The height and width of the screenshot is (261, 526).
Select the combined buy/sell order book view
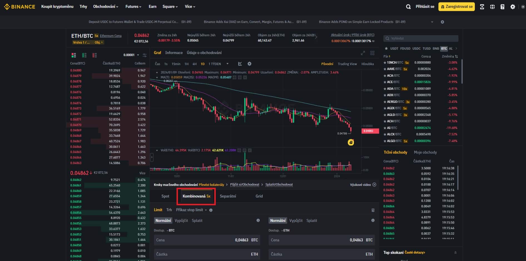pos(73,55)
